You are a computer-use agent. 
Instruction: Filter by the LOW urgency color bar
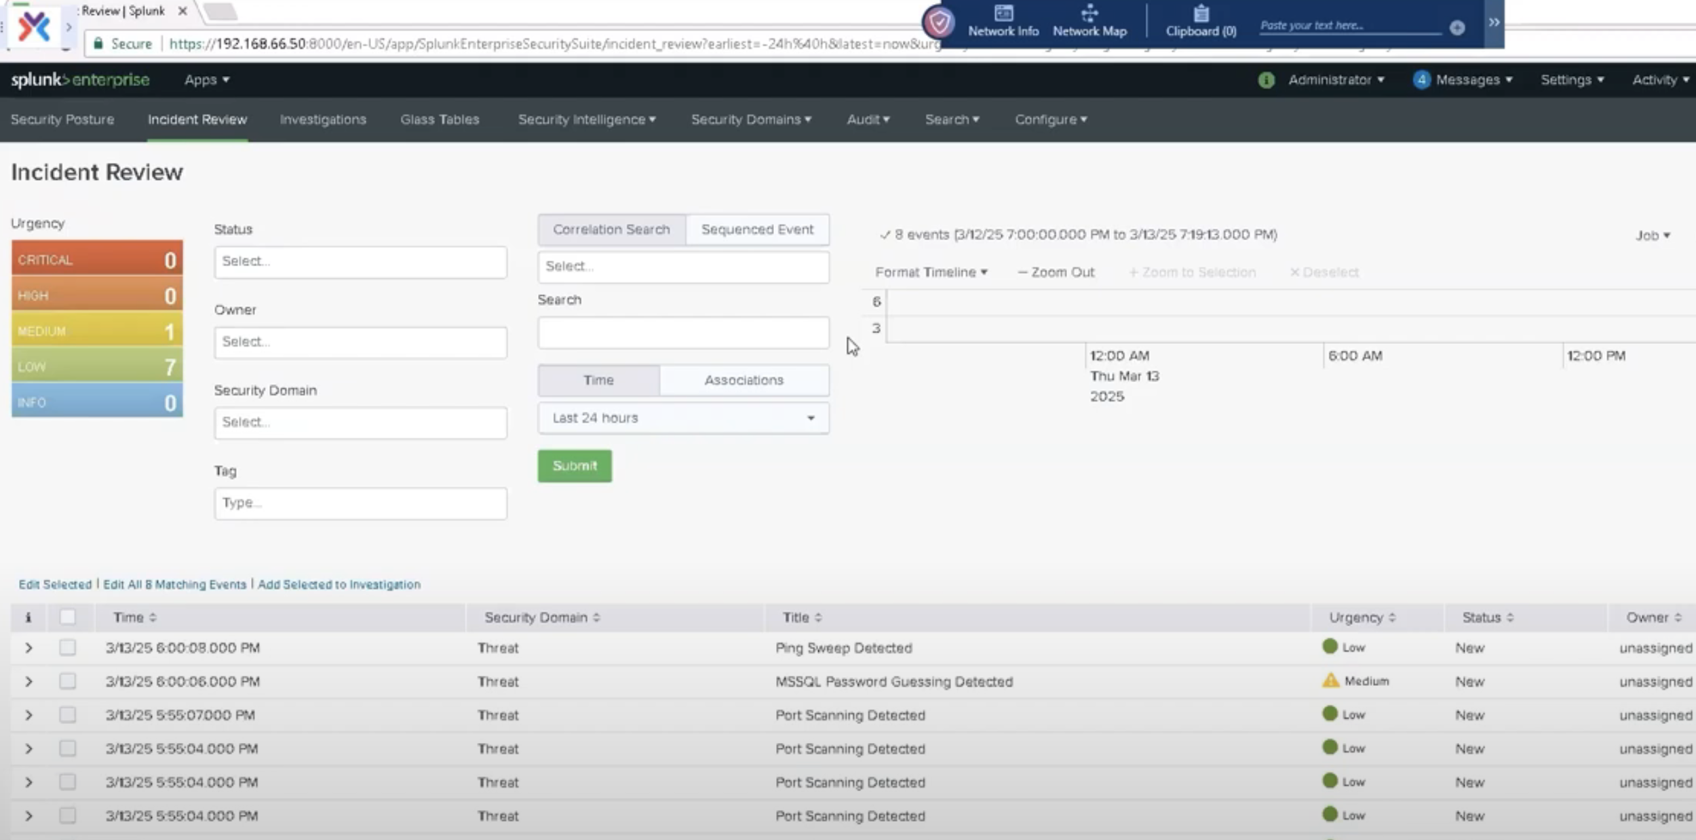(97, 366)
